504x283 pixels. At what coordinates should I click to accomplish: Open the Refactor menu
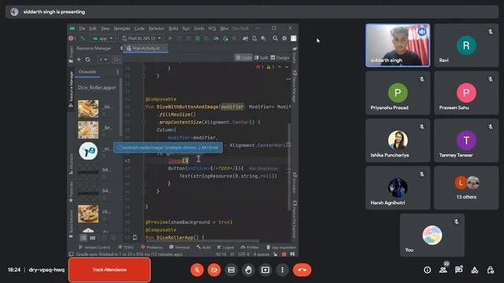(x=156, y=28)
